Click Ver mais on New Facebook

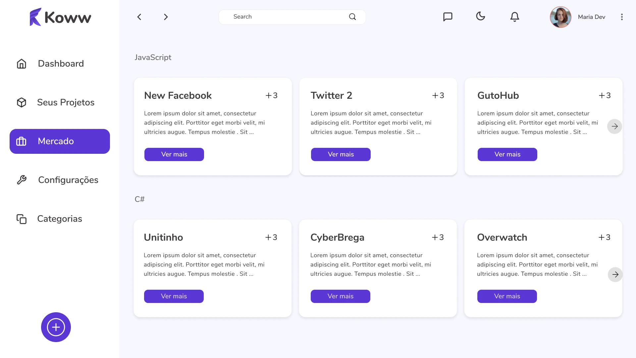pos(174,154)
